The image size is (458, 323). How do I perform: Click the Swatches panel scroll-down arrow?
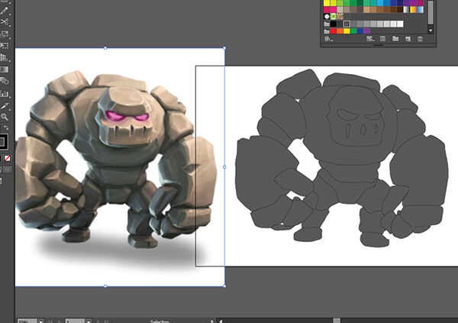coord(431,31)
